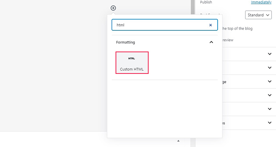The image size is (276, 147).
Task: Expand the sidebar panel ending in 'ge'
Action: pos(270,81)
